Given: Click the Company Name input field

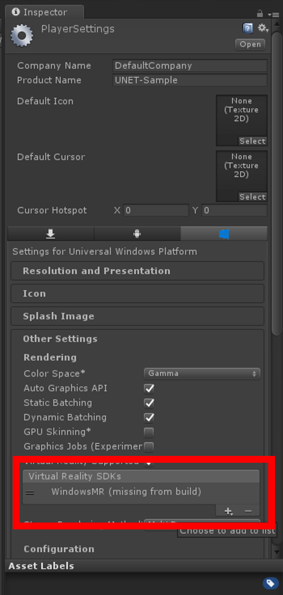Looking at the screenshot, I should point(190,66).
